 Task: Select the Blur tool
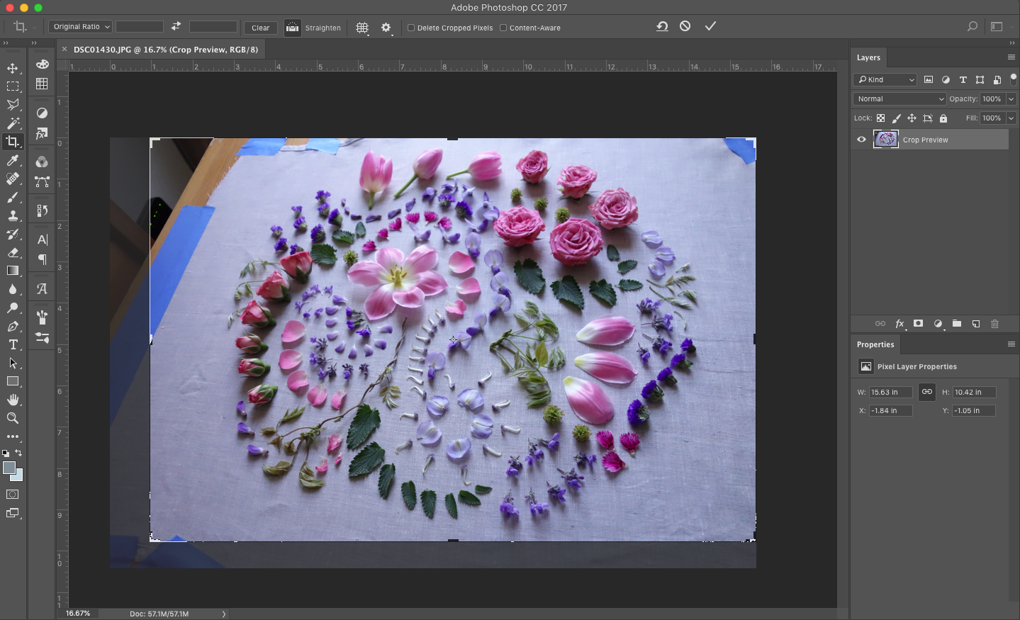click(13, 289)
